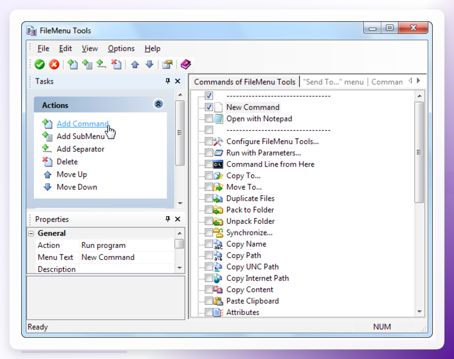Screen dimensions: 454x359
Task: Click the Paste Clipboard icon
Action: (218, 301)
